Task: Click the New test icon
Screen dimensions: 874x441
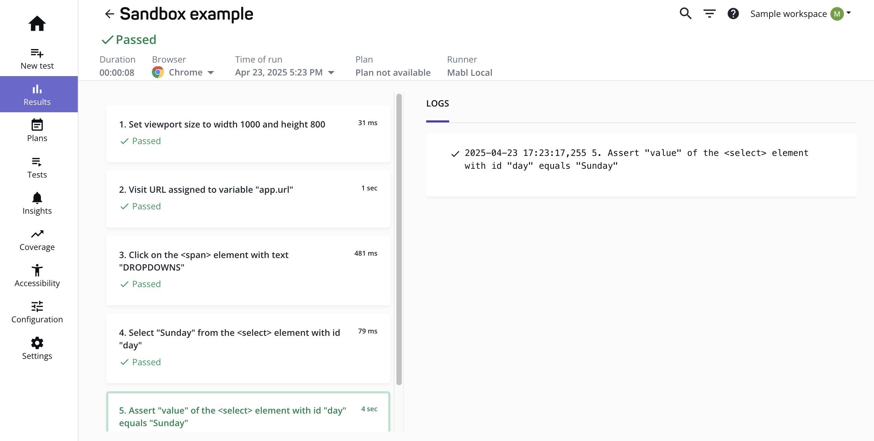Action: pyautogui.click(x=37, y=53)
